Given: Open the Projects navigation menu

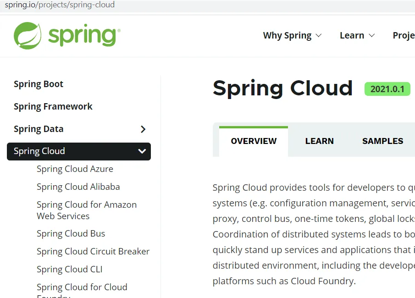Looking at the screenshot, I should point(404,35).
